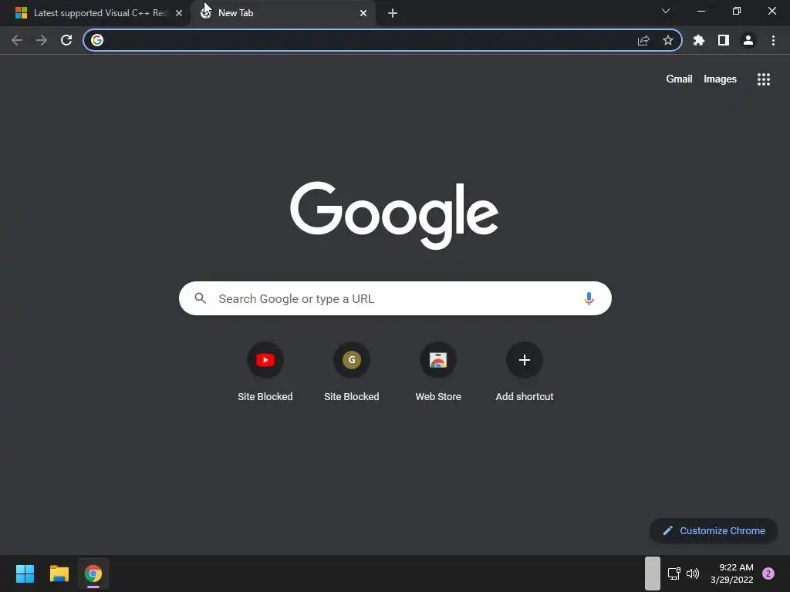
Task: Go forward using the forward arrow
Action: point(42,40)
